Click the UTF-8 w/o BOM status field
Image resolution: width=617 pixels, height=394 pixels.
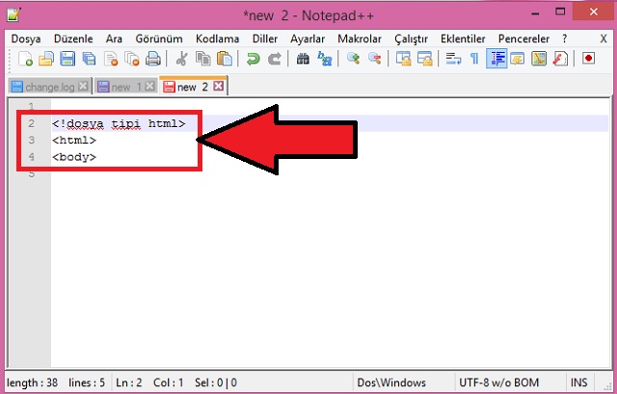(498, 382)
